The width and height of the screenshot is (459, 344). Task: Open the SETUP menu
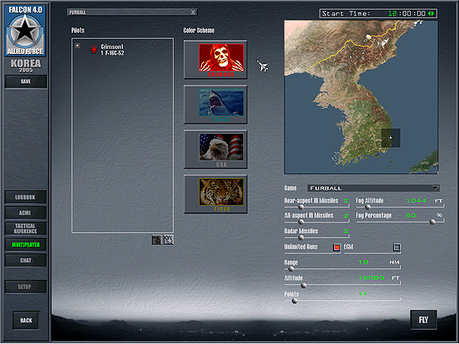(x=25, y=287)
